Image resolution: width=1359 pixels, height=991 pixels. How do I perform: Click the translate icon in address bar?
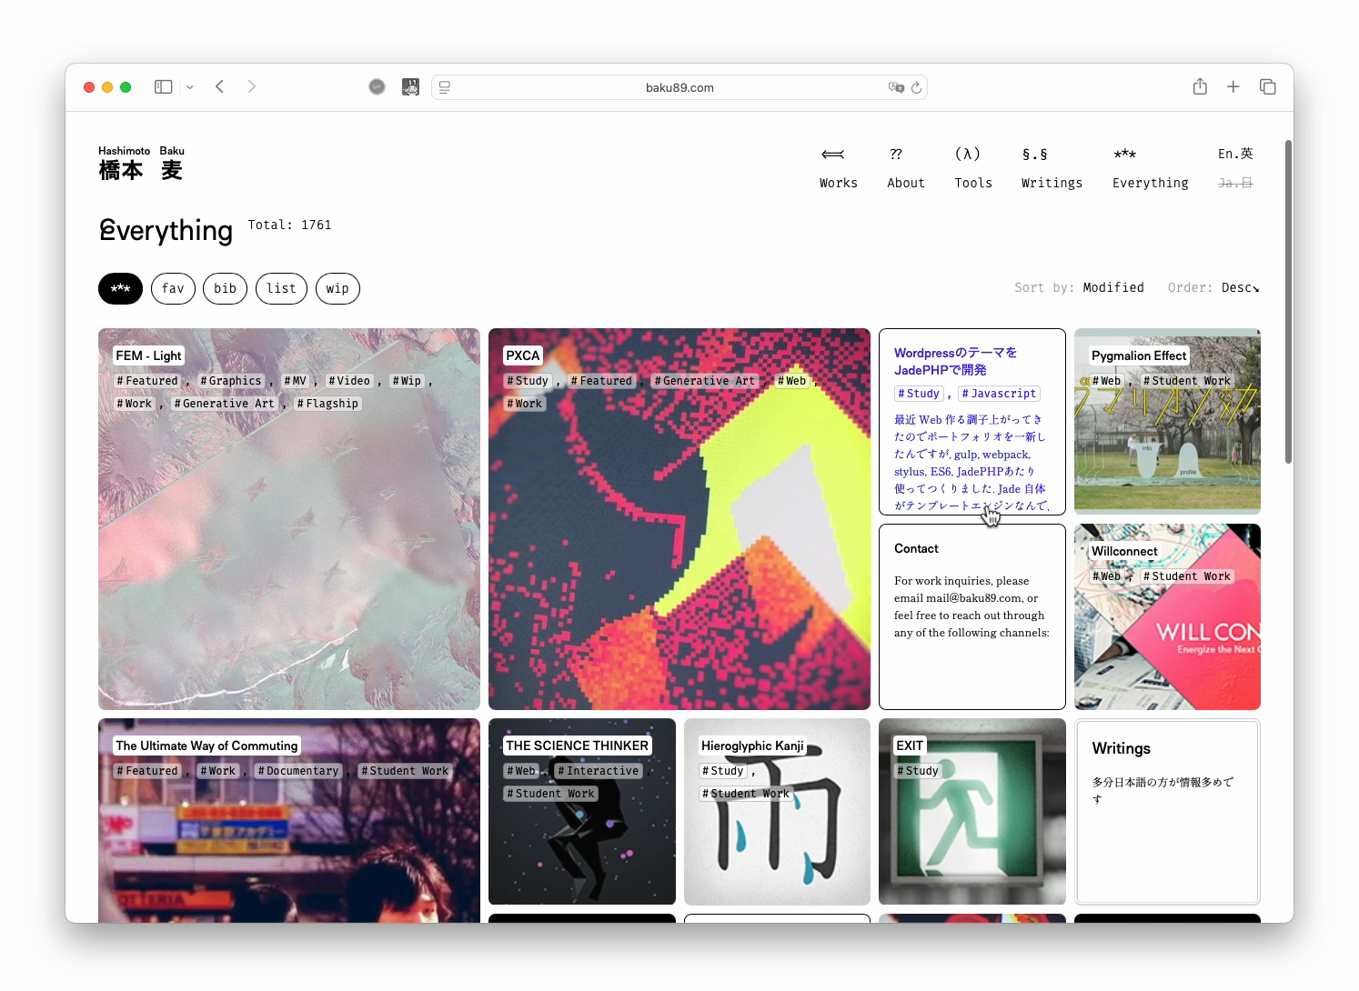pos(896,87)
